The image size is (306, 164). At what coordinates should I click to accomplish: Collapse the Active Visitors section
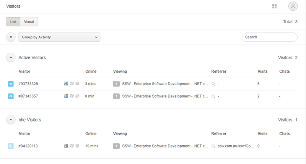pyautogui.click(x=11, y=57)
